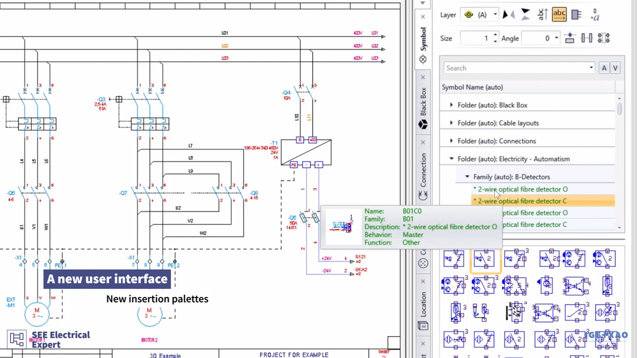Click '3D Example' title block text
This screenshot has width=637, height=358.
pos(165,355)
